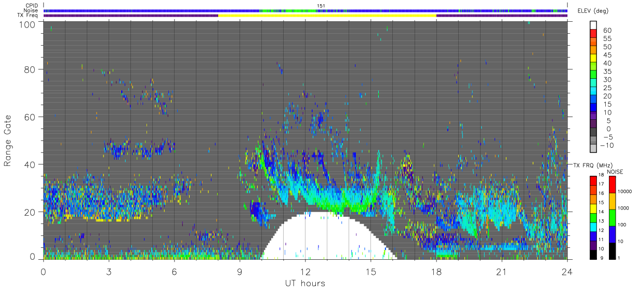Viewport: 638px width, 294px height.
Task: Click the TX FRQ (MHz) legend title
Action: (x=592, y=165)
